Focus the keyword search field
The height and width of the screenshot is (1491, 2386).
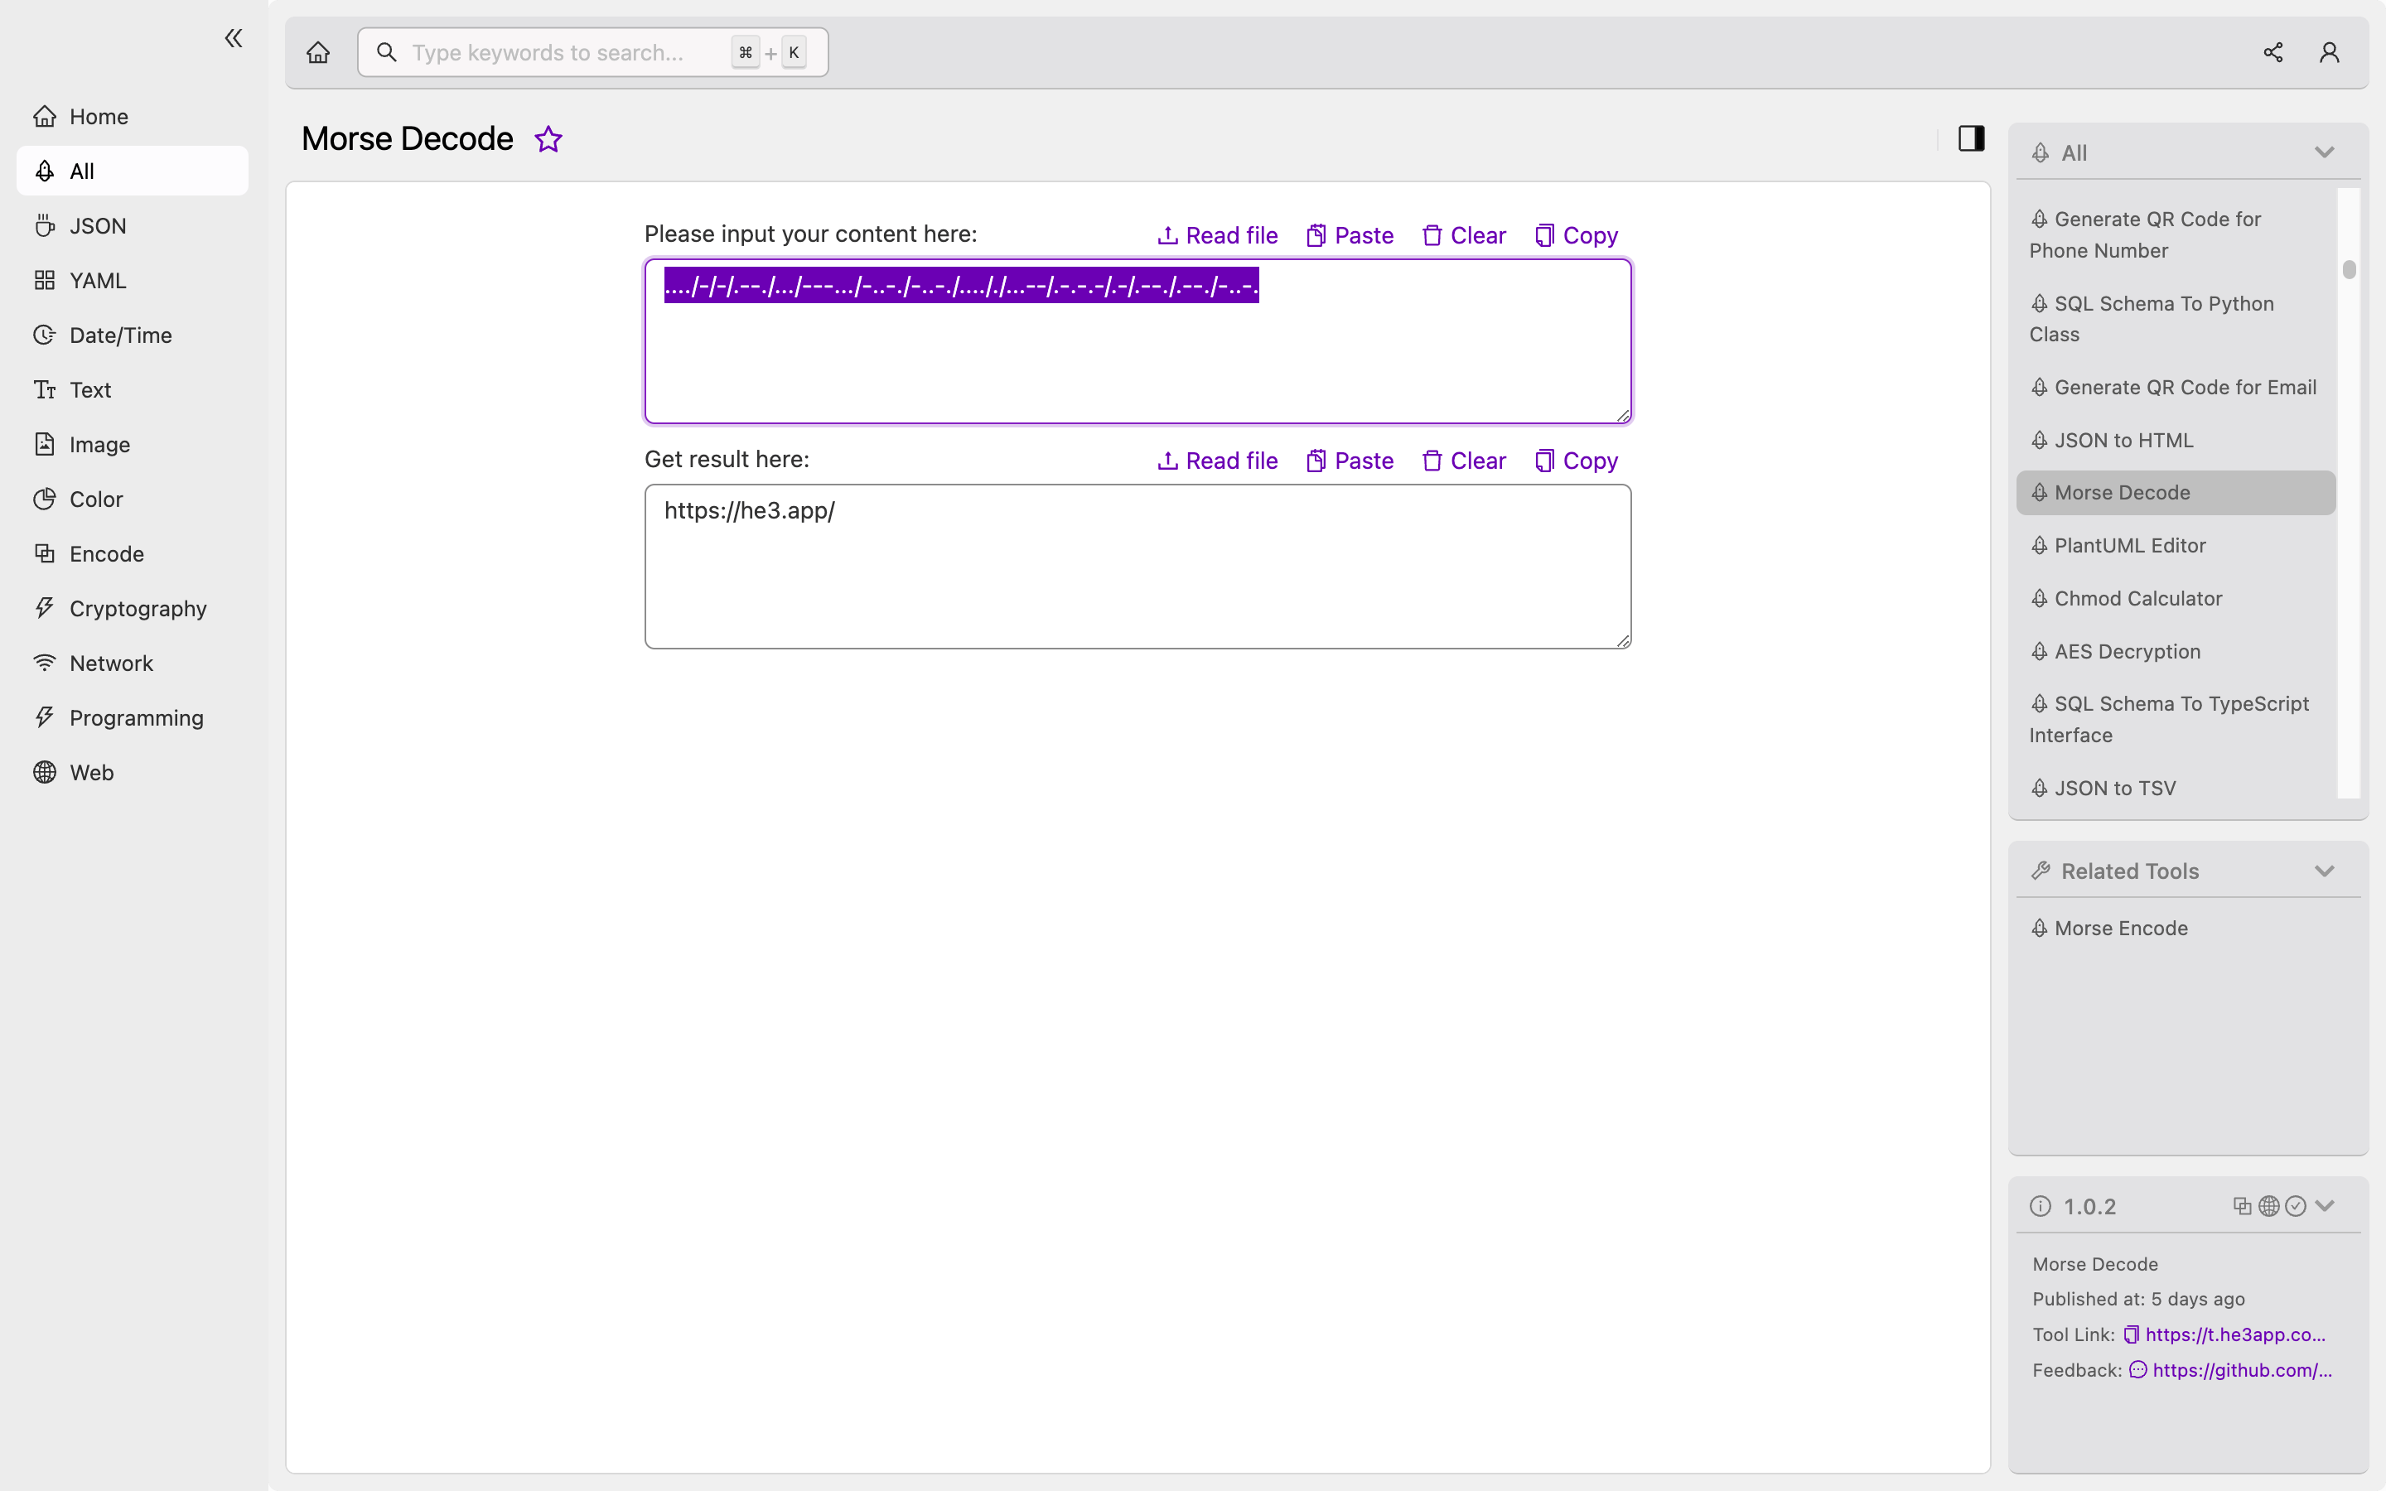coord(562,52)
